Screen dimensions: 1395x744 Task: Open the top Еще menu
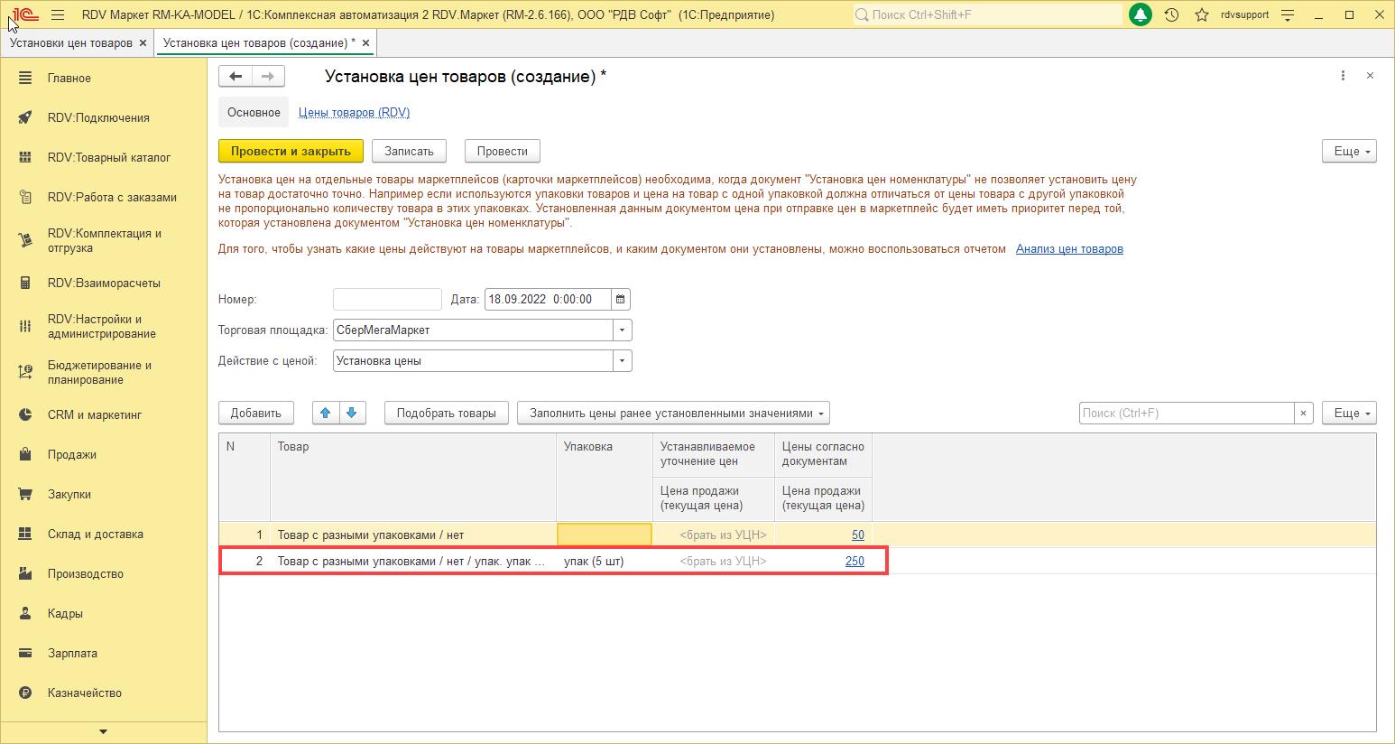point(1348,152)
